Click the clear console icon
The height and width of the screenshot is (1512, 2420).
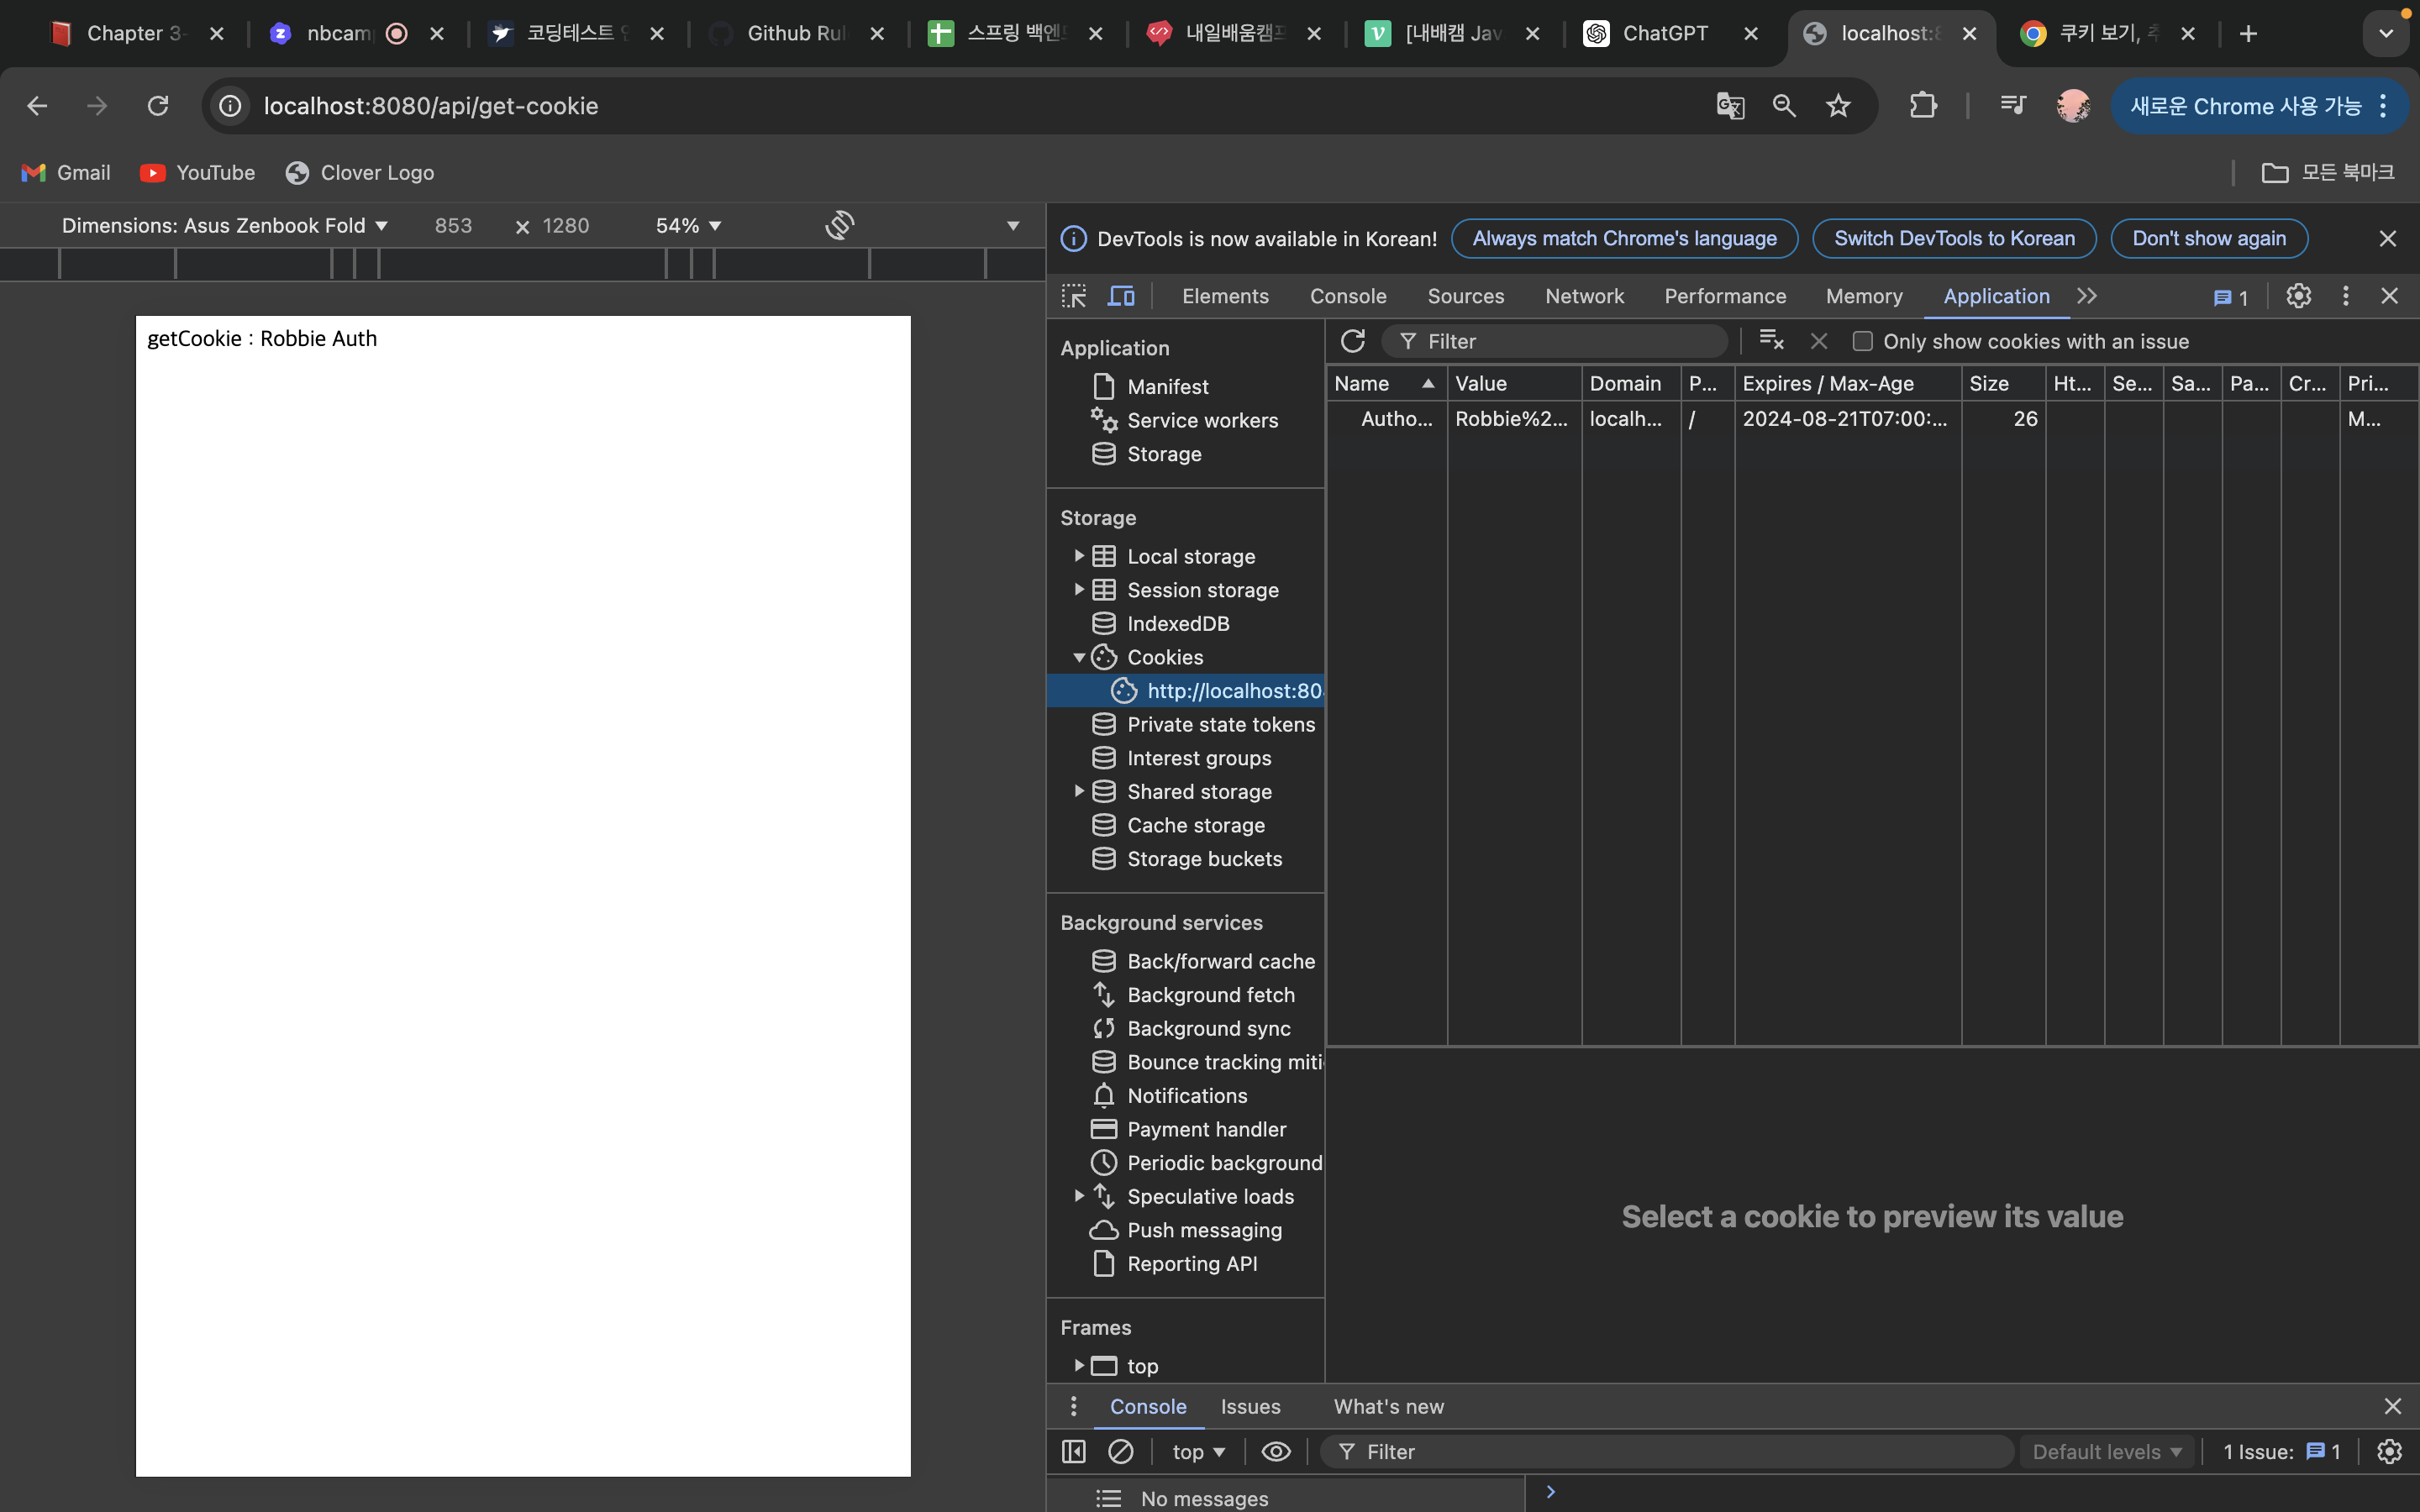pos(1121,1451)
